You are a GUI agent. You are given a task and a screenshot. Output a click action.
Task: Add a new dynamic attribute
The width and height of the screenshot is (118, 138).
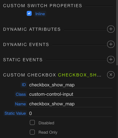(111, 29)
